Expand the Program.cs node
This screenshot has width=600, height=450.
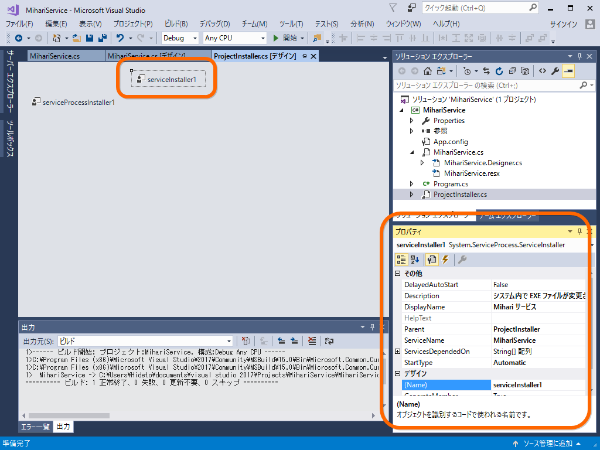412,184
